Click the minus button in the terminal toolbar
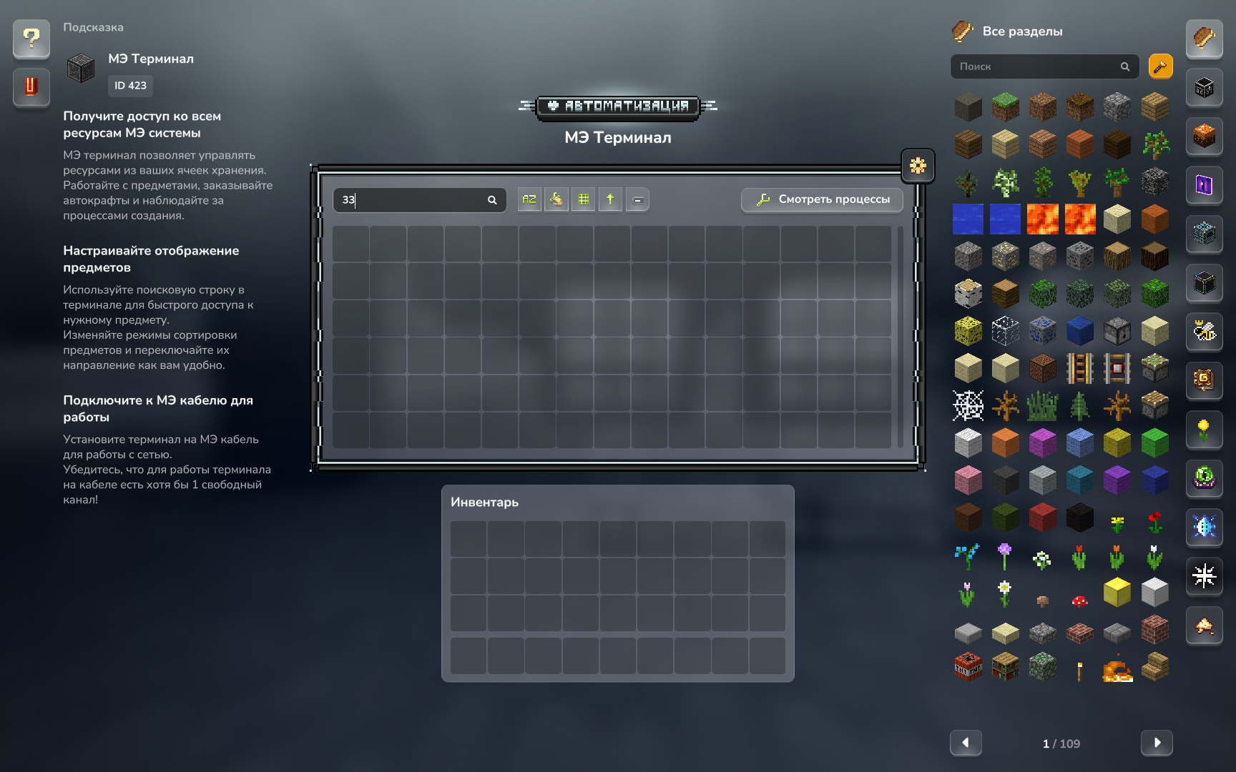Viewport: 1236px width, 772px height. (x=637, y=199)
